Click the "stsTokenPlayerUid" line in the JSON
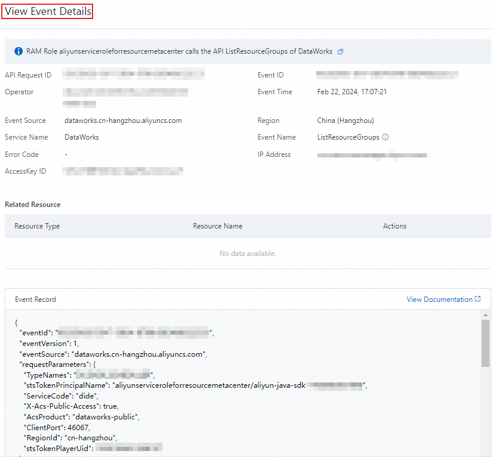 [x=93, y=449]
